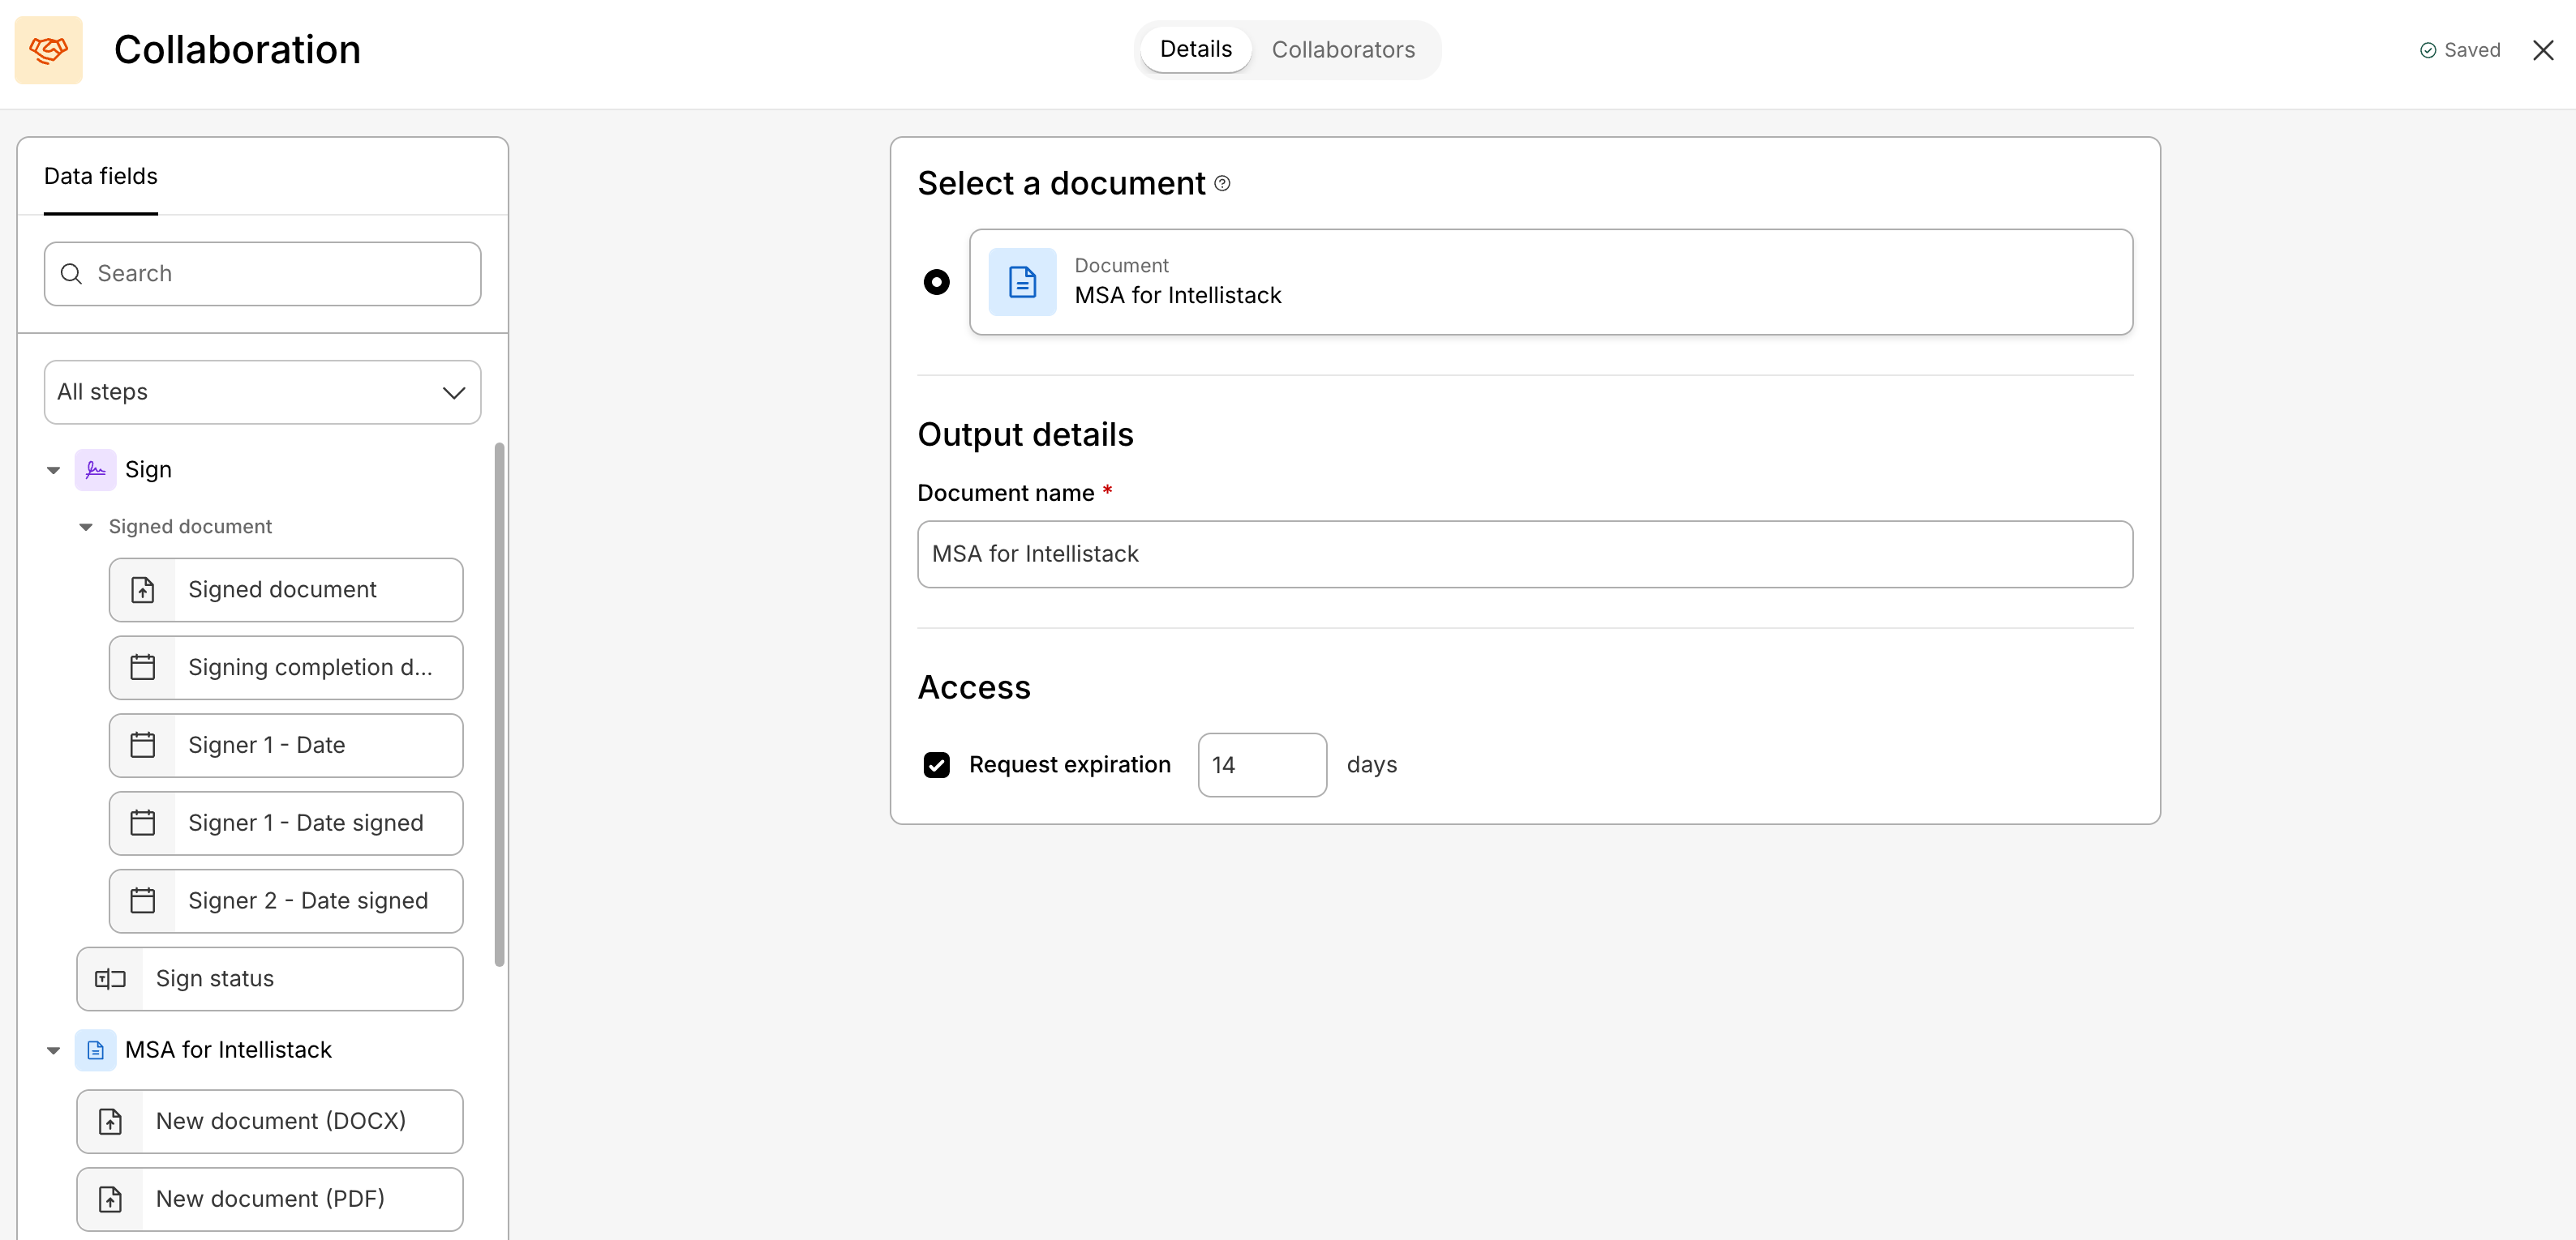Click the help icon beside Select a document
This screenshot has height=1240, width=2576.
tap(1222, 184)
